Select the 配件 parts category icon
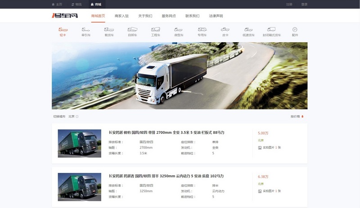 click(x=295, y=30)
